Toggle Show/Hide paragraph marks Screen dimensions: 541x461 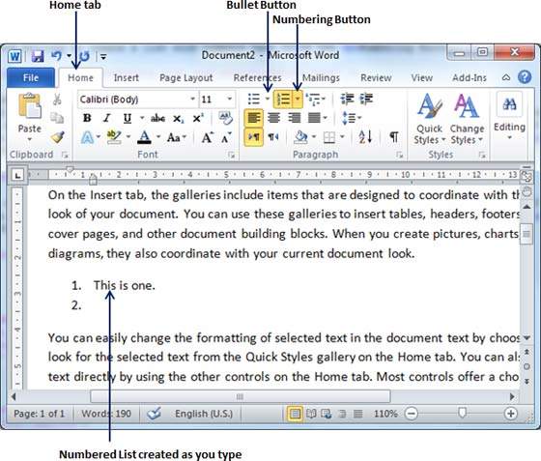coord(394,137)
